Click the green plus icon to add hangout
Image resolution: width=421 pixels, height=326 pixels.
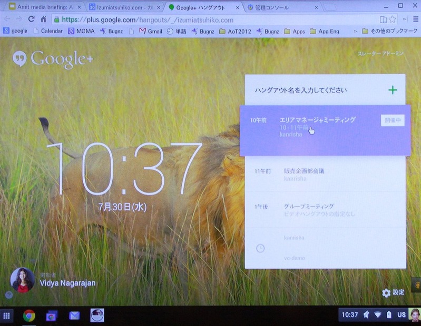click(x=393, y=90)
